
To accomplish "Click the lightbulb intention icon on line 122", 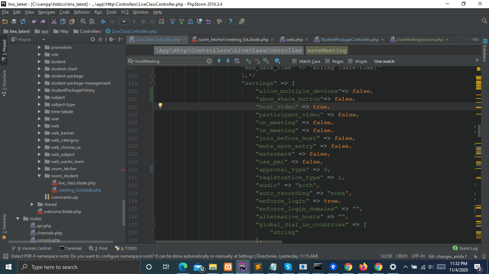I will coord(160,105).
